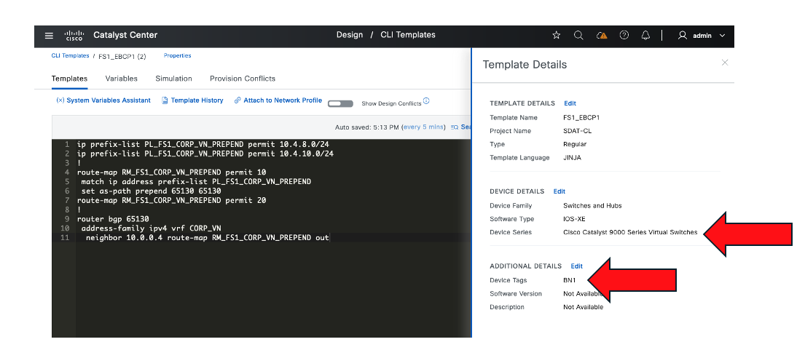The width and height of the screenshot is (805, 358).
Task: Open the cloud alert icon
Action: click(601, 35)
